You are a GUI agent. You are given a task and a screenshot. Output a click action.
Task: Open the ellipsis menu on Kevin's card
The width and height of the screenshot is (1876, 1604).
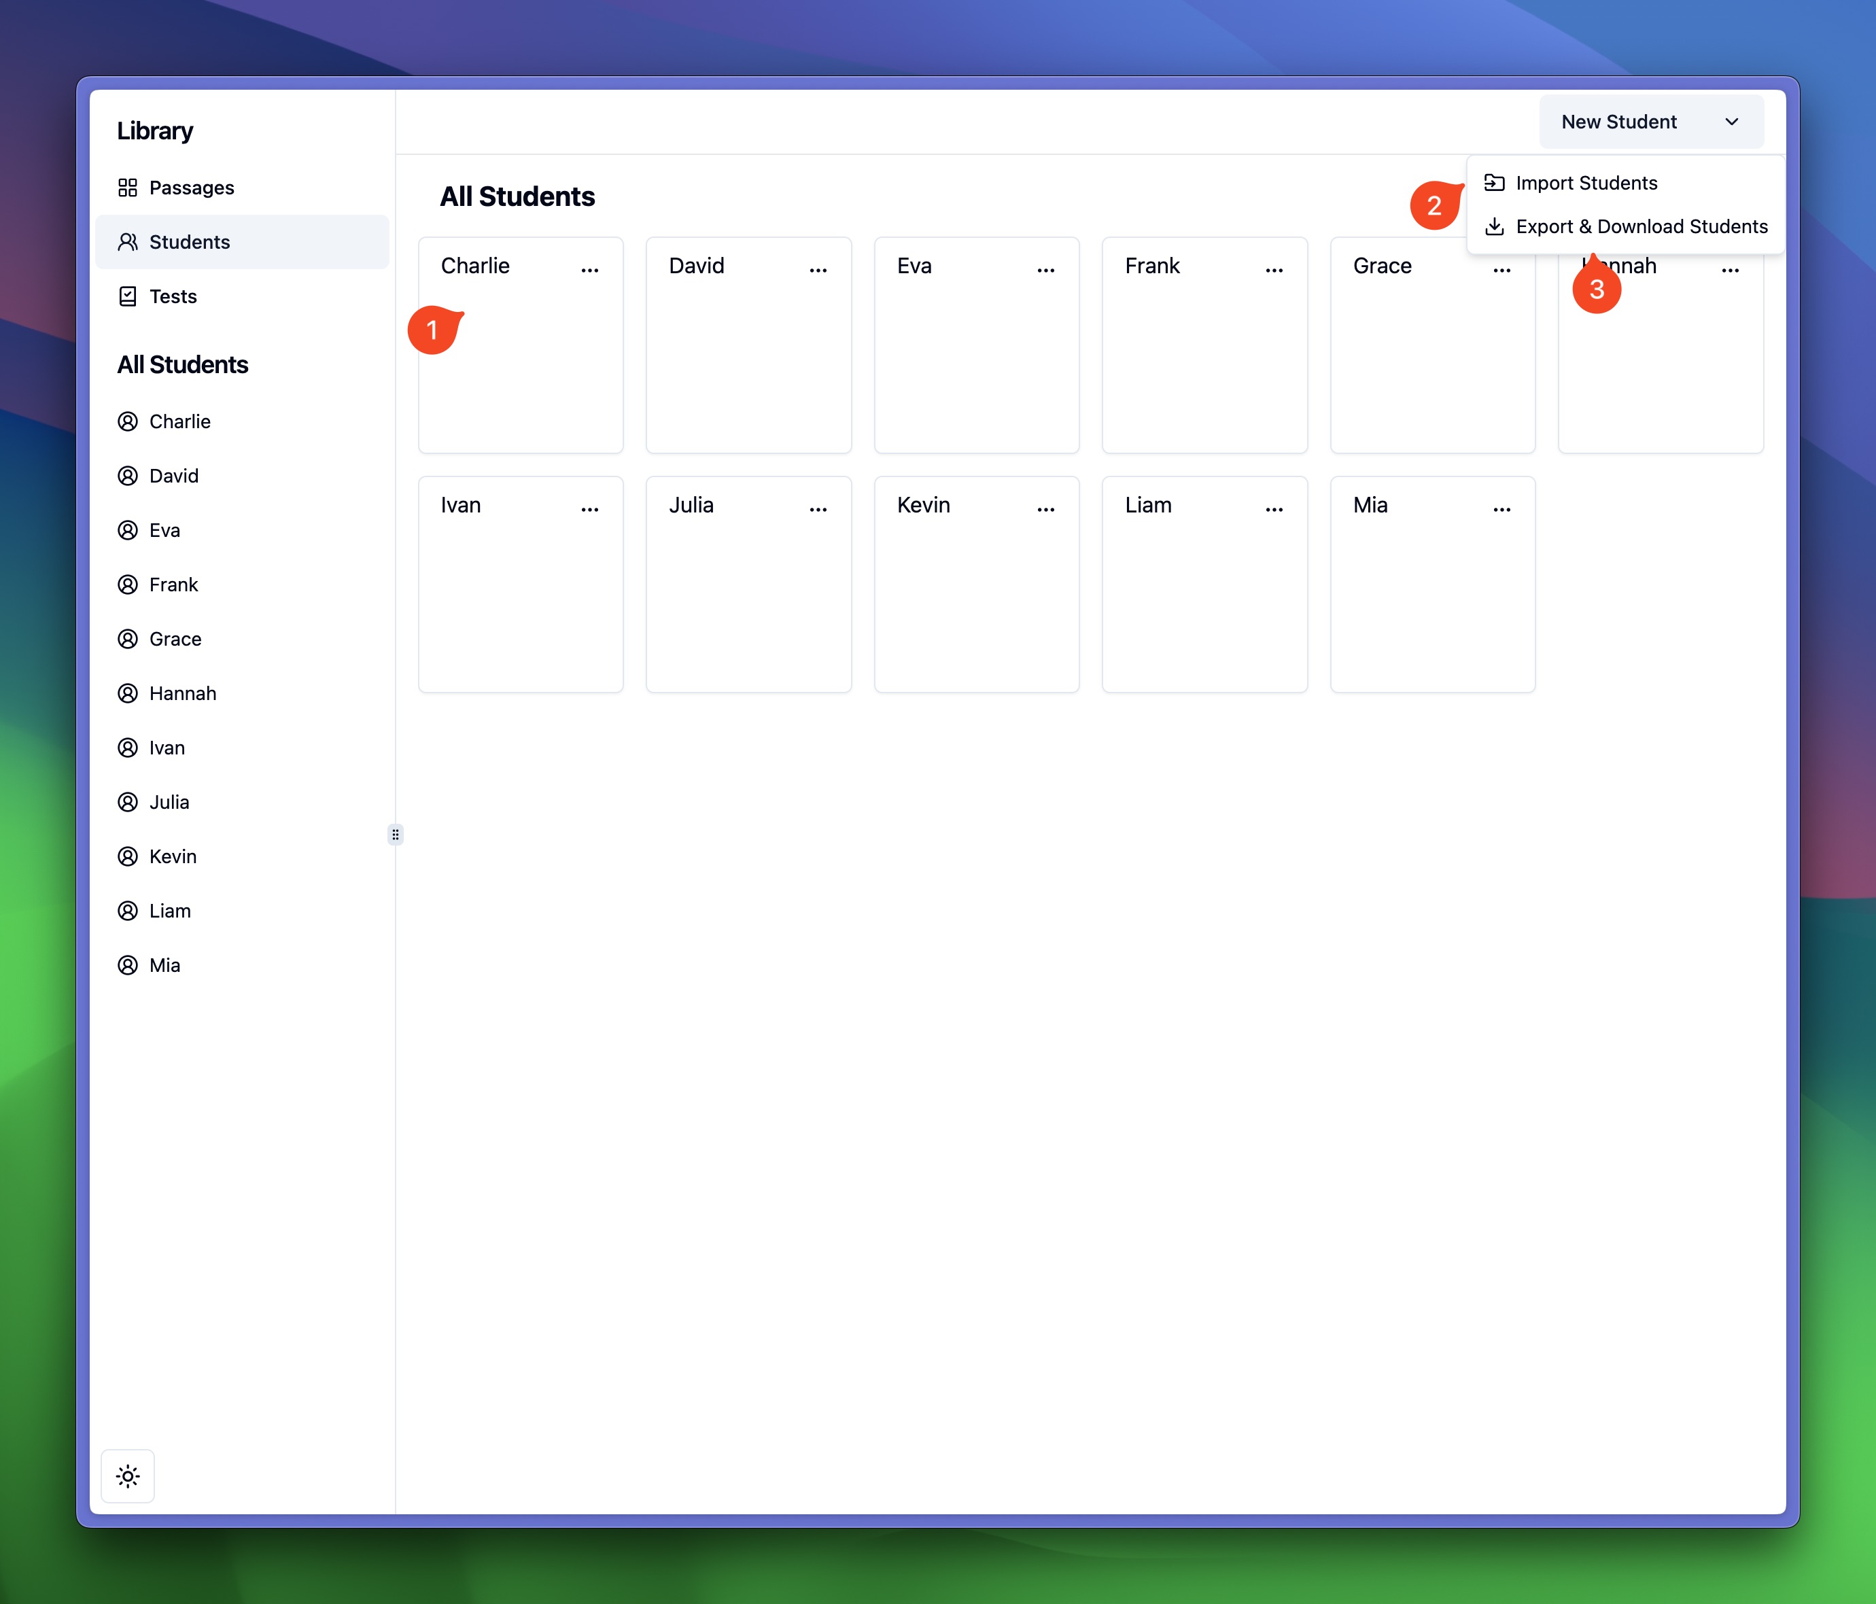tap(1046, 508)
